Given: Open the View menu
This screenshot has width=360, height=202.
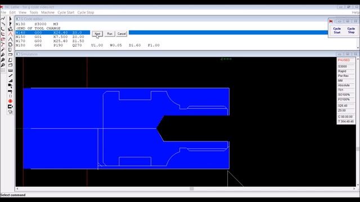Looking at the screenshot, I should 22,12.
